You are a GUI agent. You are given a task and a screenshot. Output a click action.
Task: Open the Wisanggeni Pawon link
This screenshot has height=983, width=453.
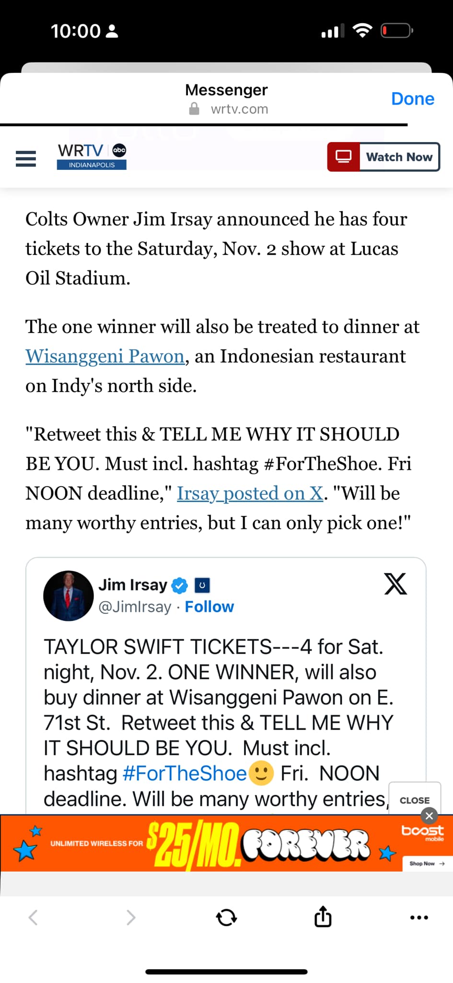click(x=105, y=356)
